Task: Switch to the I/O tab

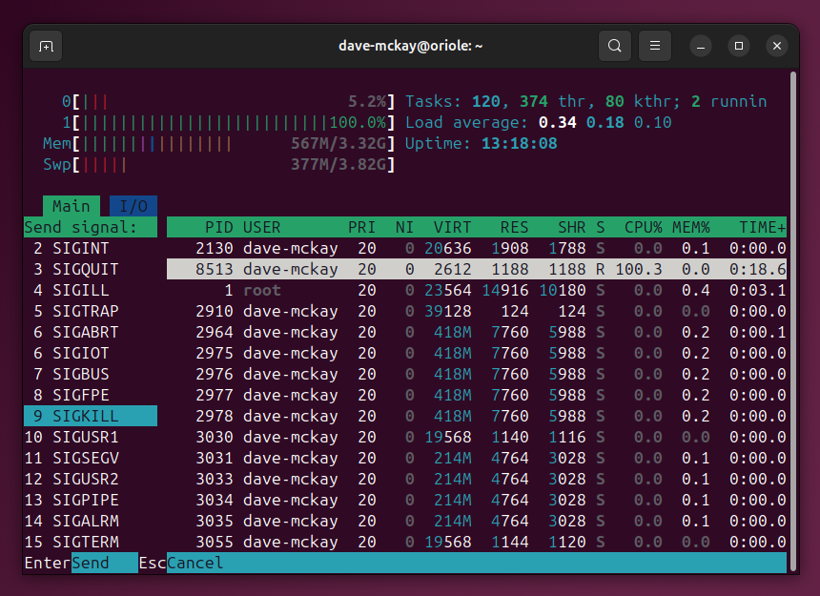Action: [133, 206]
